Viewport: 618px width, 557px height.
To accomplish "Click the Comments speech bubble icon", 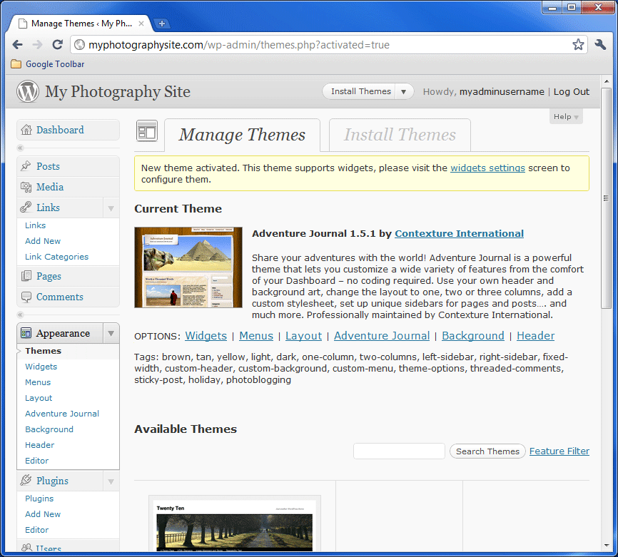I will click(26, 297).
